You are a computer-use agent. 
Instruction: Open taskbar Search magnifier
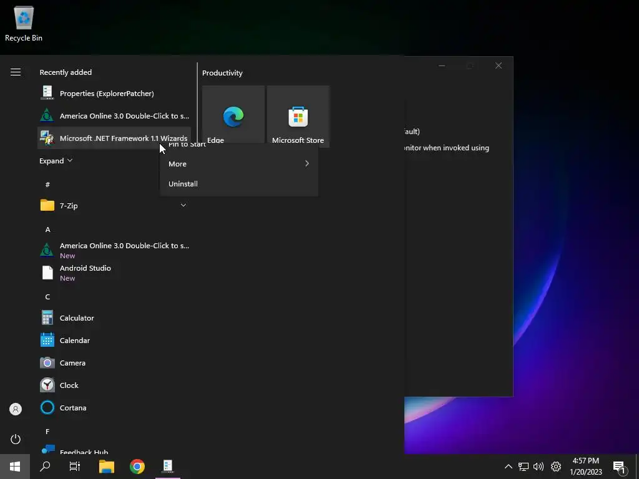tap(45, 467)
